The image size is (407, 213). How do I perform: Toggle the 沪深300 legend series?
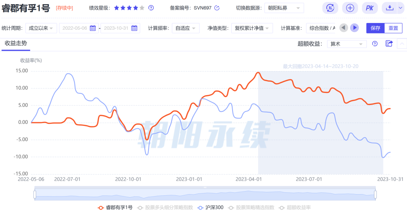pyautogui.click(x=210, y=208)
